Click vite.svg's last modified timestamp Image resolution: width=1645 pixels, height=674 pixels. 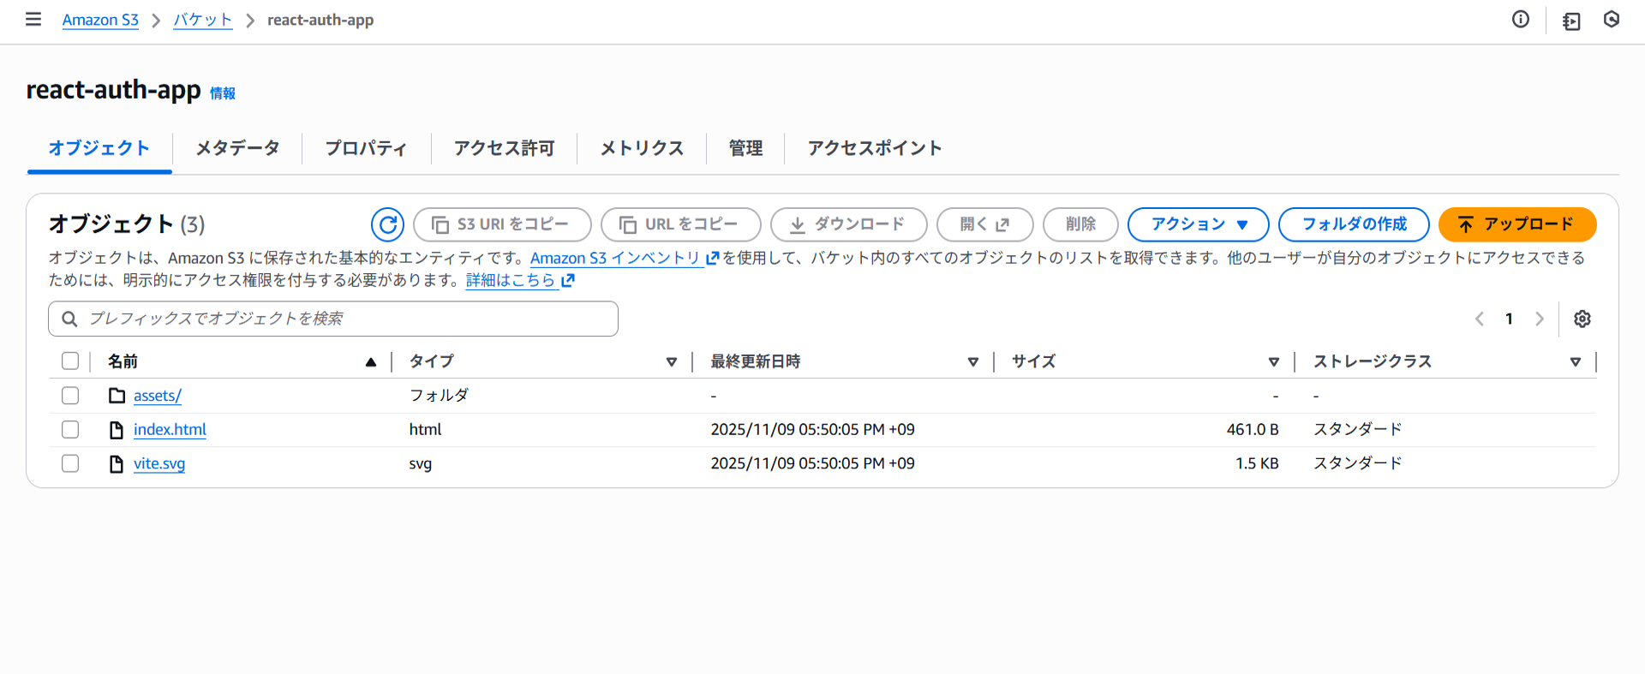pos(812,463)
